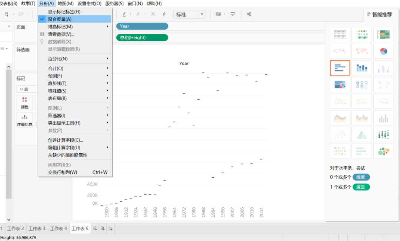Open the 颜色 marks card button
Screen dimensions: 400x241
(24, 103)
